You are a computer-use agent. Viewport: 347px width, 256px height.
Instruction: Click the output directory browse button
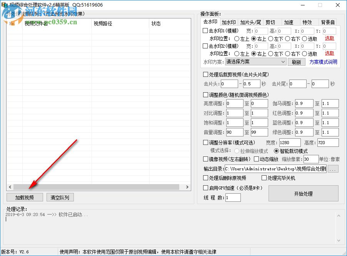[x=333, y=169]
